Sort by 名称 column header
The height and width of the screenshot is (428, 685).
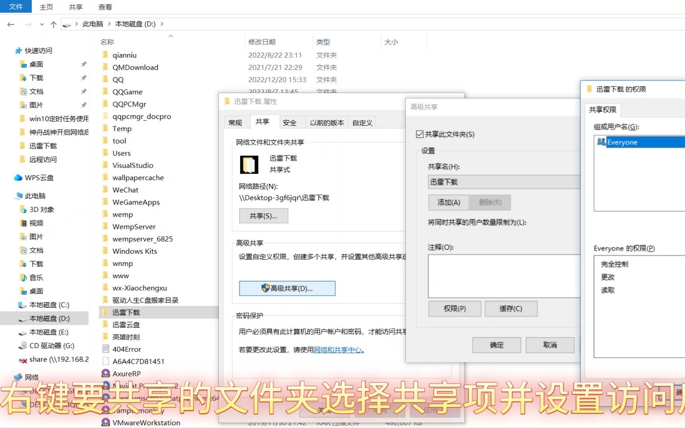pos(107,42)
